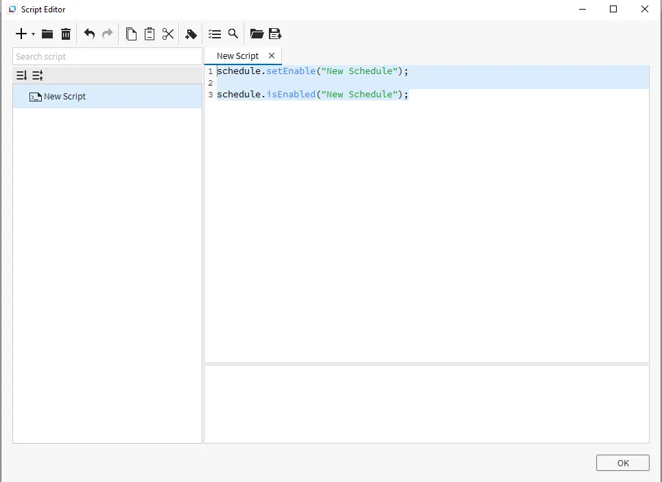662x482 pixels.
Task: Click the right sort icon above script list
Action: [x=38, y=75]
